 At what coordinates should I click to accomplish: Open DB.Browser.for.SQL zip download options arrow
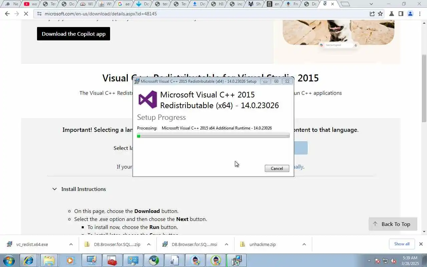[149, 244]
